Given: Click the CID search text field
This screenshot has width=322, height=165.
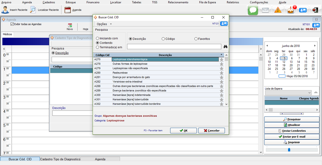Looking at the screenshot, I should (174, 47).
